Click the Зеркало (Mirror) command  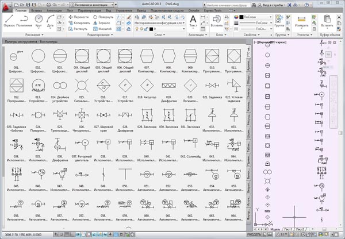(104, 22)
